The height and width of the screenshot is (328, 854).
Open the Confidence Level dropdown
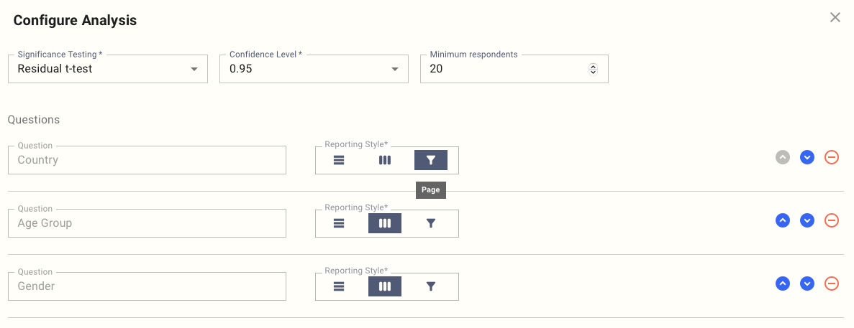[314, 69]
